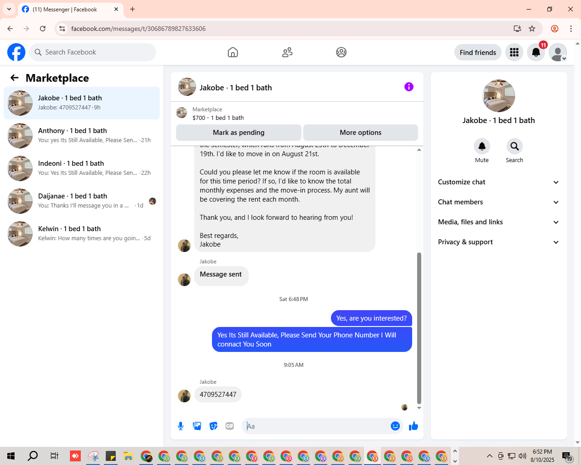Mute this conversation with bell icon

[x=482, y=146]
